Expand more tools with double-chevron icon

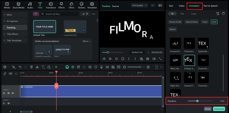click(56, 67)
